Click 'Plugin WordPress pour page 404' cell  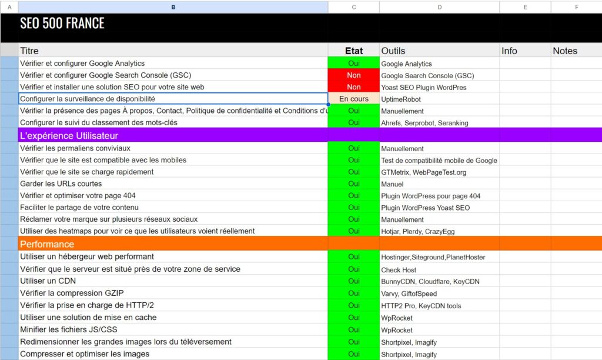[439, 196]
